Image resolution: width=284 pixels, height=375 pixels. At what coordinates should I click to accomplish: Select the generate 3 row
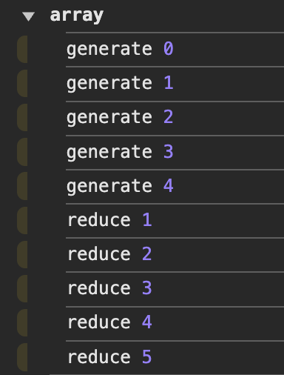[x=175, y=152]
